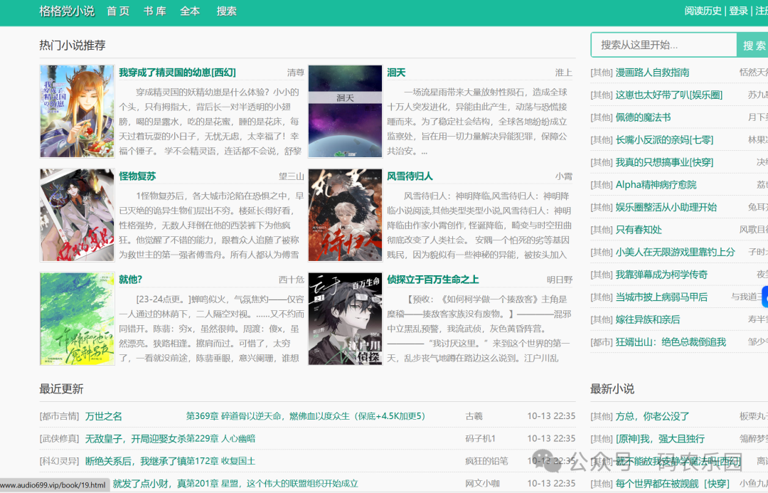Open the 书库 navigation menu item
Screen dimensions: 768x493
tap(154, 11)
